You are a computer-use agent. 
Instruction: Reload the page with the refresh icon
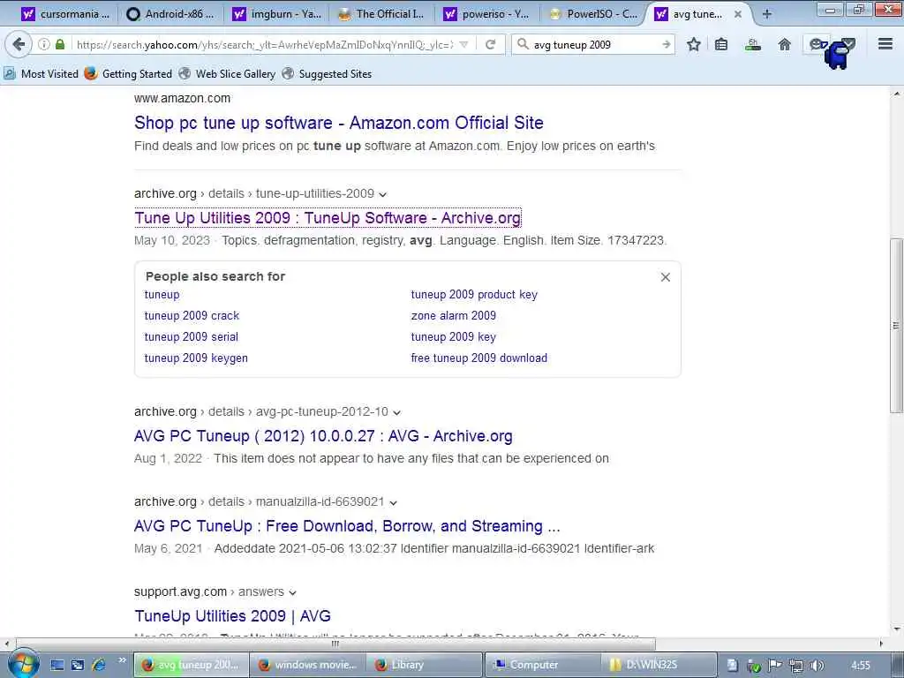(x=491, y=44)
